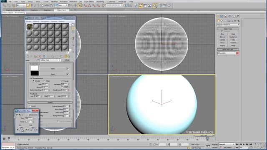Viewport: 267px width, 150px height.
Task: Toggle Fractal checkbox in Cell Characteristics
Action: point(62,81)
